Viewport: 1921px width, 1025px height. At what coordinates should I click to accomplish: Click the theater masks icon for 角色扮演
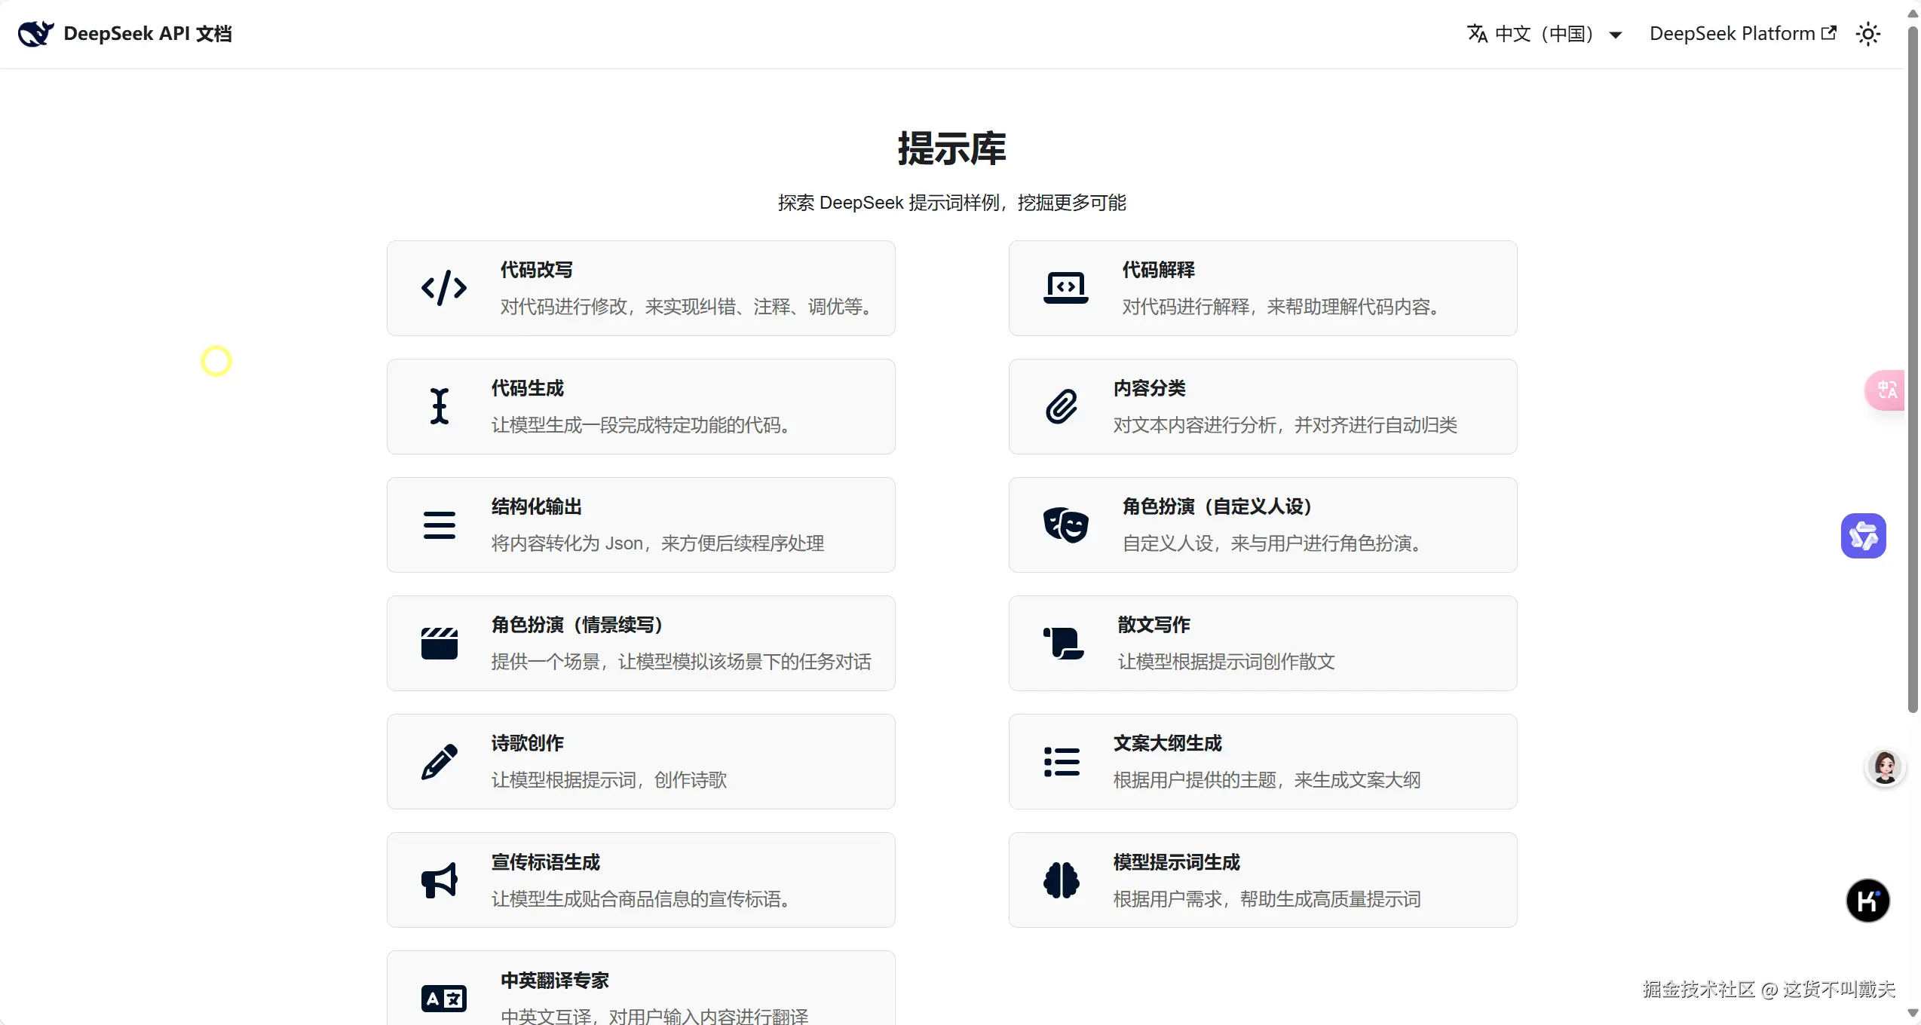[1065, 525]
